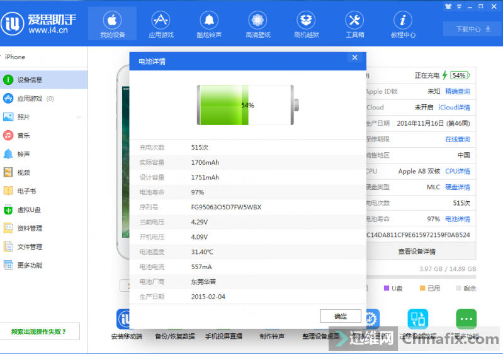The image size is (503, 354).
Task: Select 设备信息 in the sidebar
Action: tap(43, 80)
